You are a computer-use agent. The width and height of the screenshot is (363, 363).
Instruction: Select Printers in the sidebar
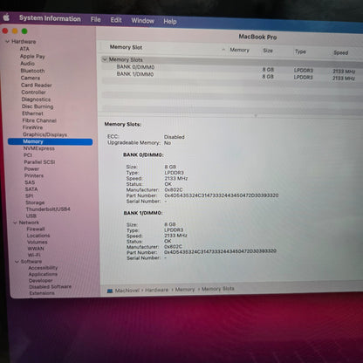pos(34,175)
